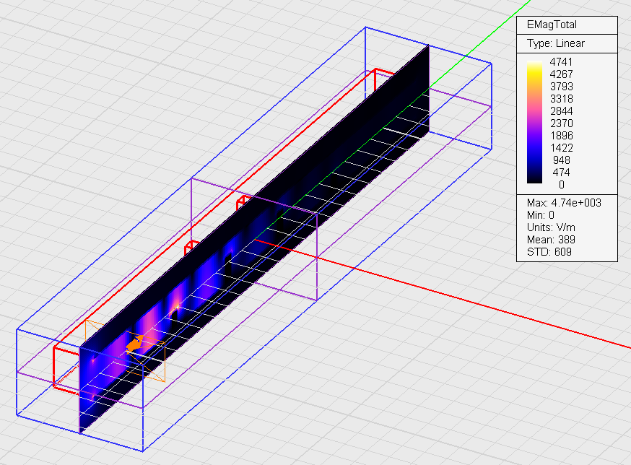Click the Units: V/m legend entry
The width and height of the screenshot is (631, 465).
552,227
